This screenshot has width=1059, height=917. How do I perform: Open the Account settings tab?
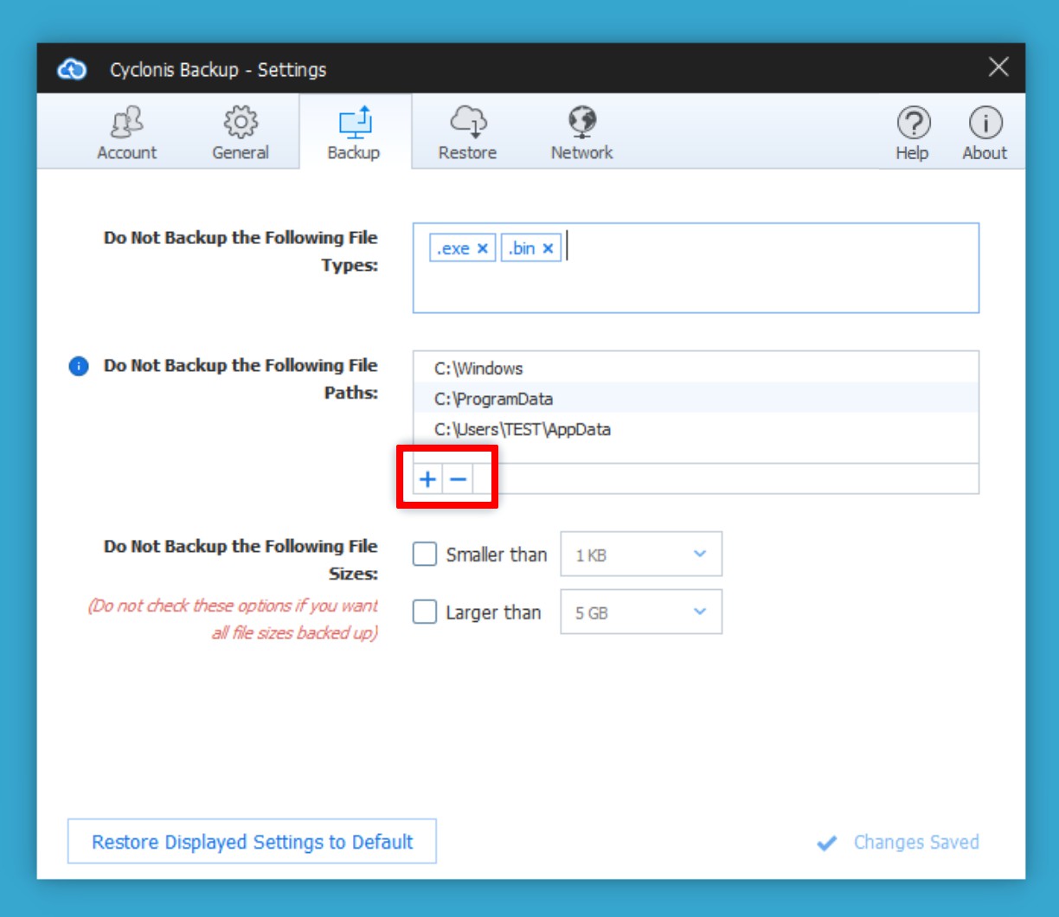[126, 133]
